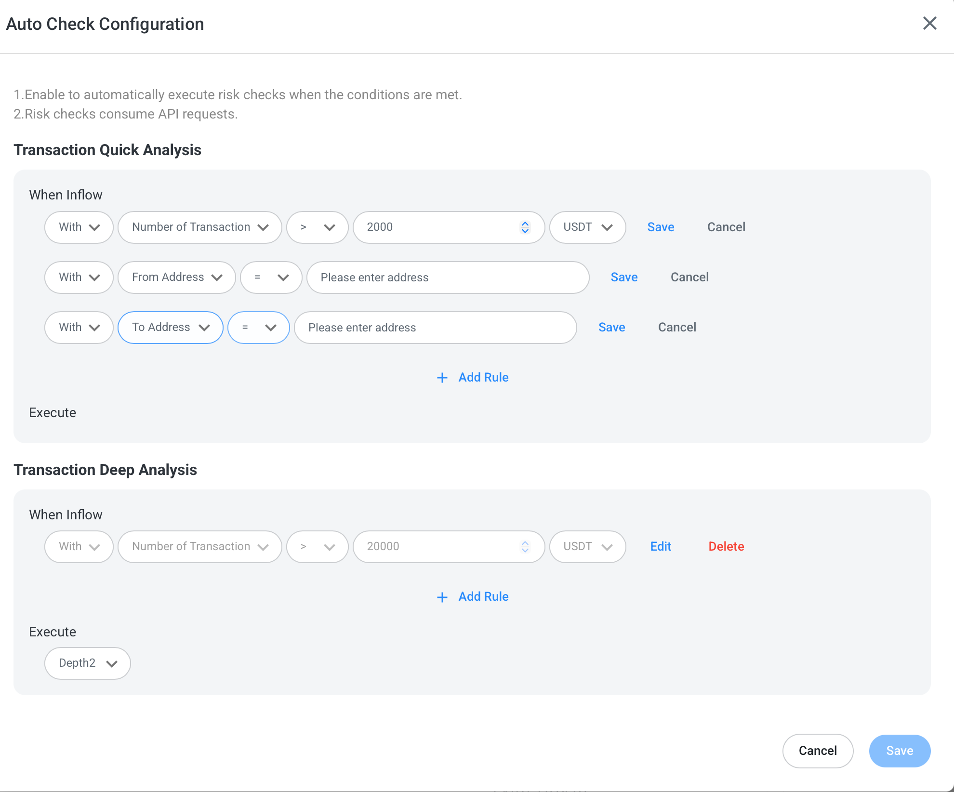Click stepper arrows on 2000 amount field
The height and width of the screenshot is (792, 954).
pyautogui.click(x=525, y=227)
